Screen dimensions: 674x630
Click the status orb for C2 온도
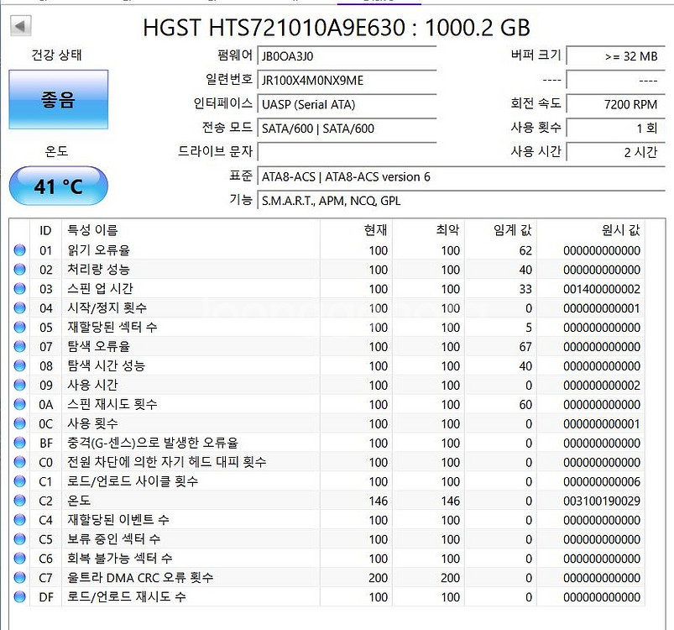(x=20, y=501)
